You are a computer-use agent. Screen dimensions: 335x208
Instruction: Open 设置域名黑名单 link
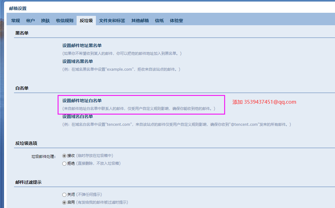pos(78,61)
